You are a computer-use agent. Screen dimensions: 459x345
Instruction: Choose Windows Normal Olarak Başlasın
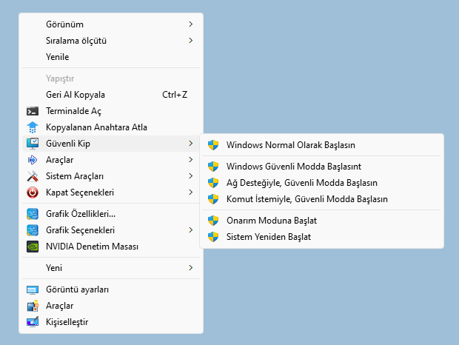pyautogui.click(x=322, y=145)
